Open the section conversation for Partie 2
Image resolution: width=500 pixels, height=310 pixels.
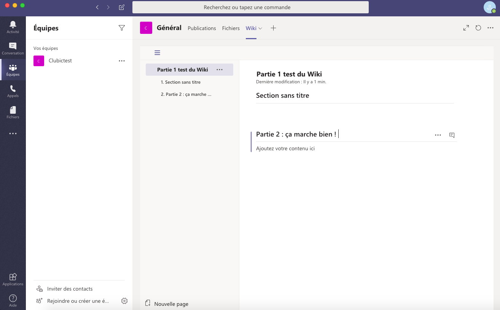pos(452,135)
